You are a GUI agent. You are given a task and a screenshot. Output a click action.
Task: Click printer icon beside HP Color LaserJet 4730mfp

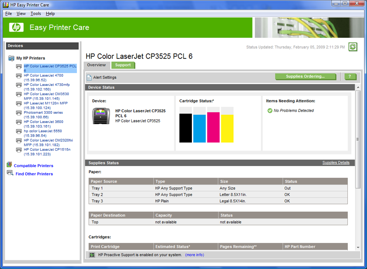[19, 85]
